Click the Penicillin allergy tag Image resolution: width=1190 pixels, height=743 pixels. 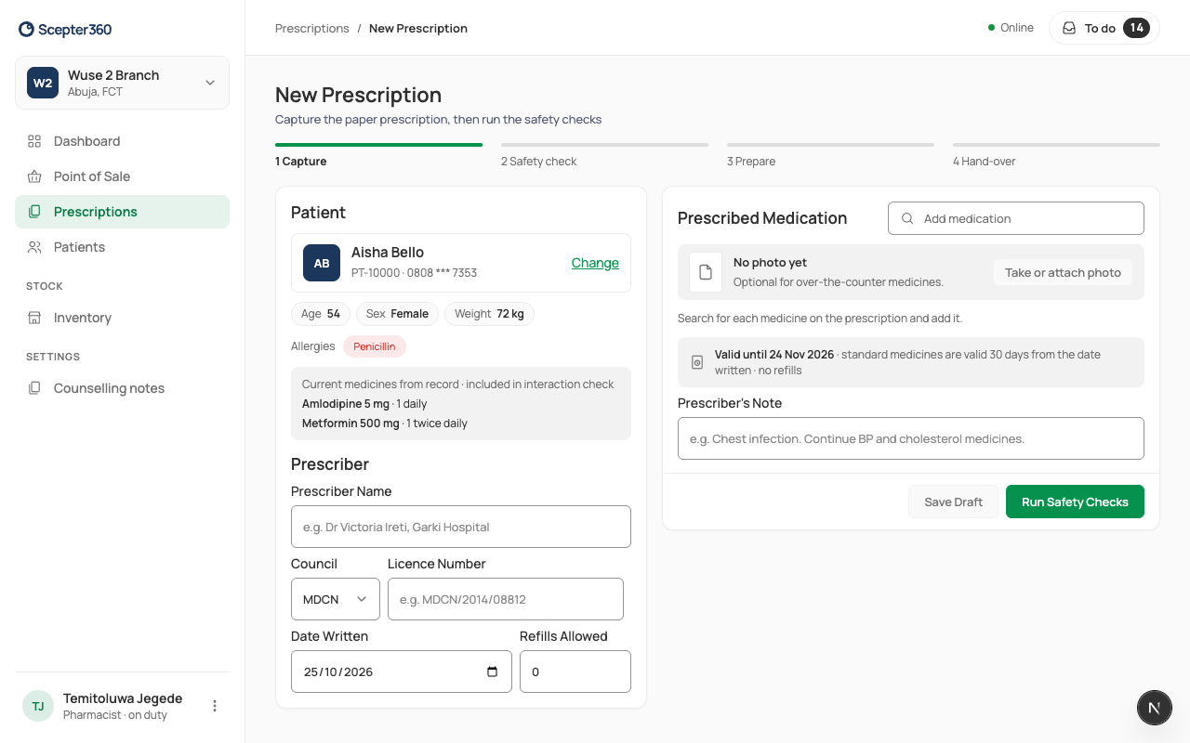click(x=375, y=346)
